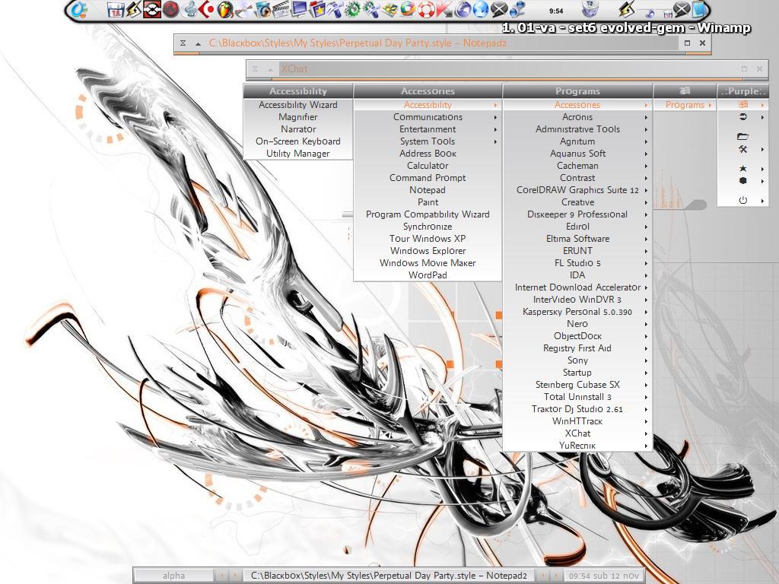Click the Cubase red diamond dock icon
This screenshot has width=779, height=584.
click(x=206, y=9)
